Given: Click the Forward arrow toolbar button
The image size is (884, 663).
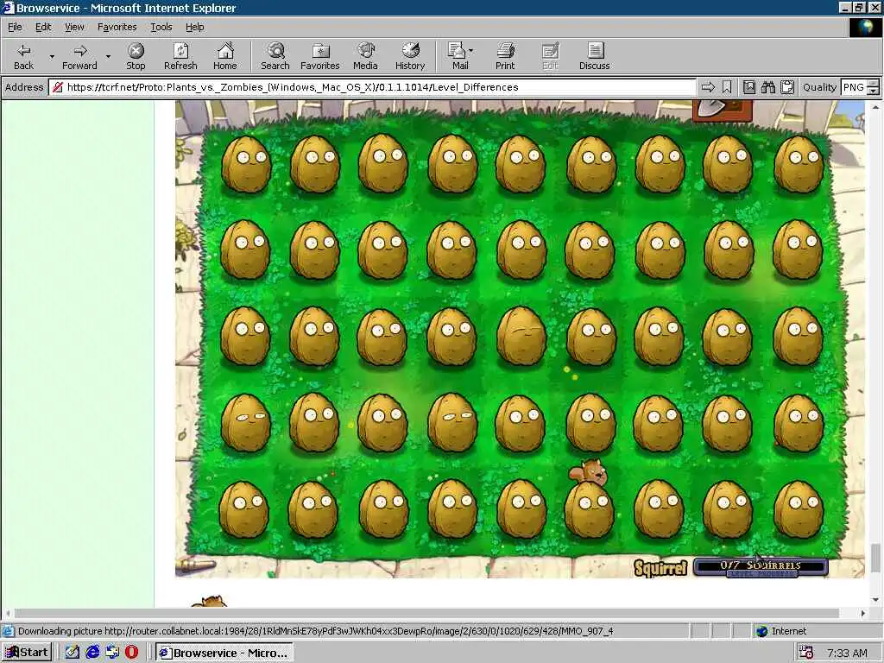Looking at the screenshot, I should pyautogui.click(x=79, y=56).
